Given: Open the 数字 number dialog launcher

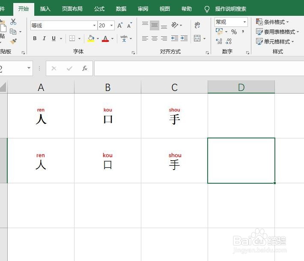Looking at the screenshot, I should pos(247,53).
